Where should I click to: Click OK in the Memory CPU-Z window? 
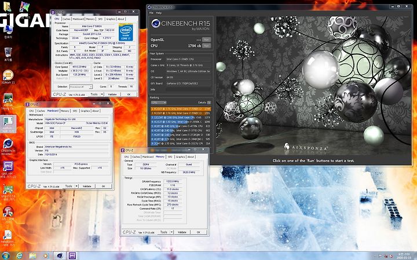coord(199,232)
